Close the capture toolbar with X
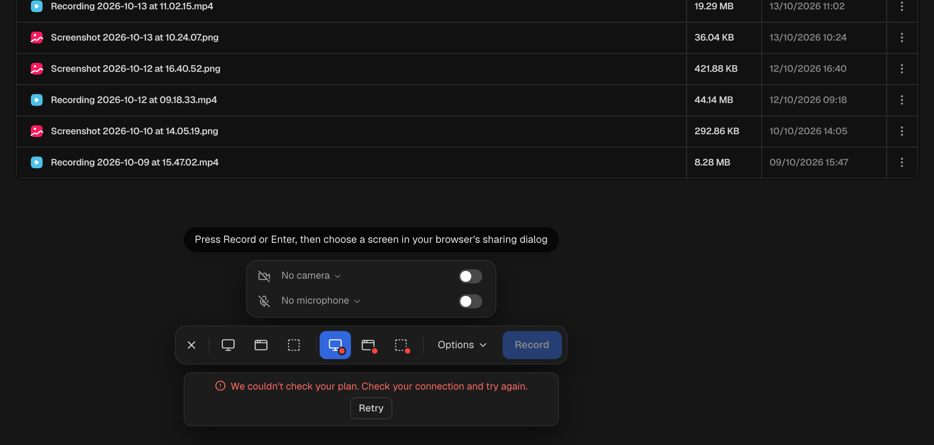Screen dimensions: 934x445 [x=191, y=345]
